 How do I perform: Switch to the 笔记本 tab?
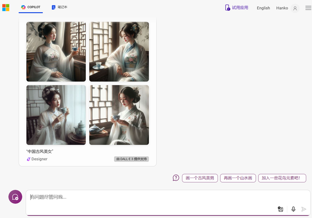coord(59,7)
